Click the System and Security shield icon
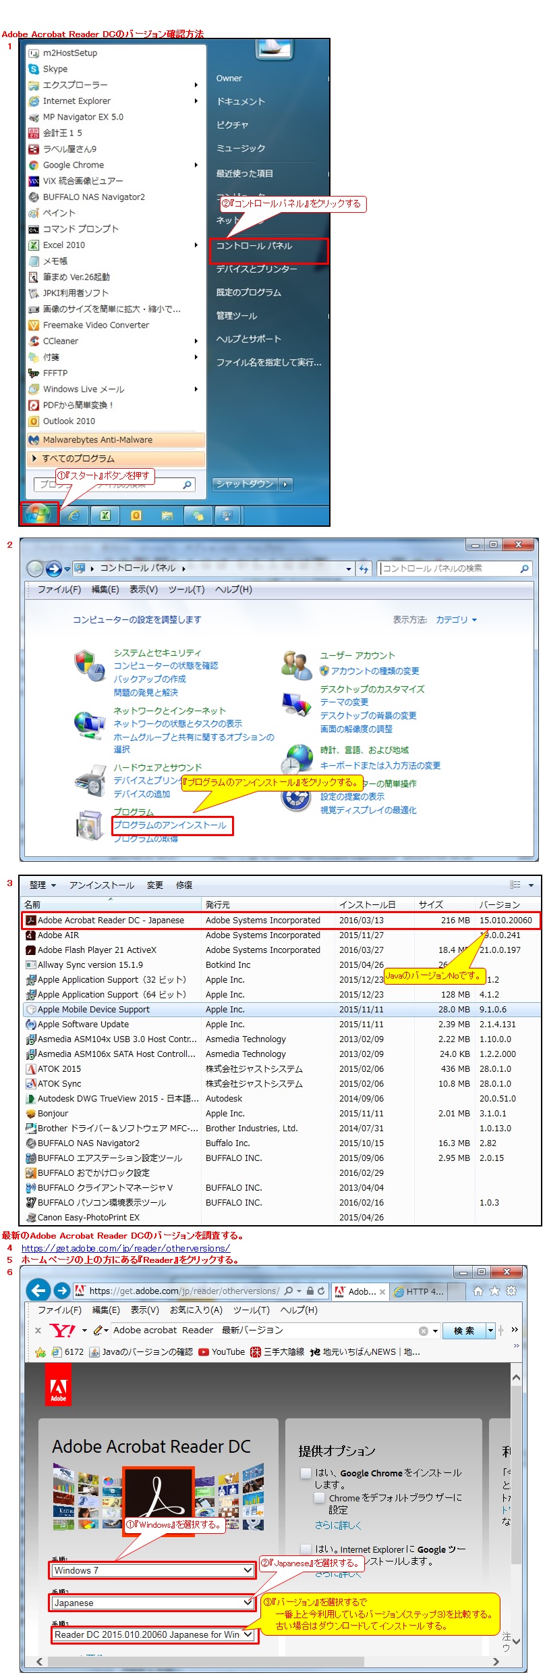 pos(89,666)
